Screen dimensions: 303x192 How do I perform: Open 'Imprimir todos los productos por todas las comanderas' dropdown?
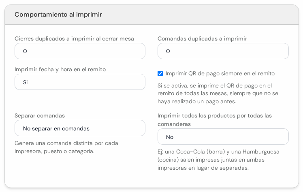point(223,137)
